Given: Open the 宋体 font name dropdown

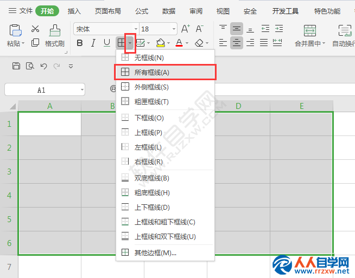Looking at the screenshot, I should click(136, 29).
